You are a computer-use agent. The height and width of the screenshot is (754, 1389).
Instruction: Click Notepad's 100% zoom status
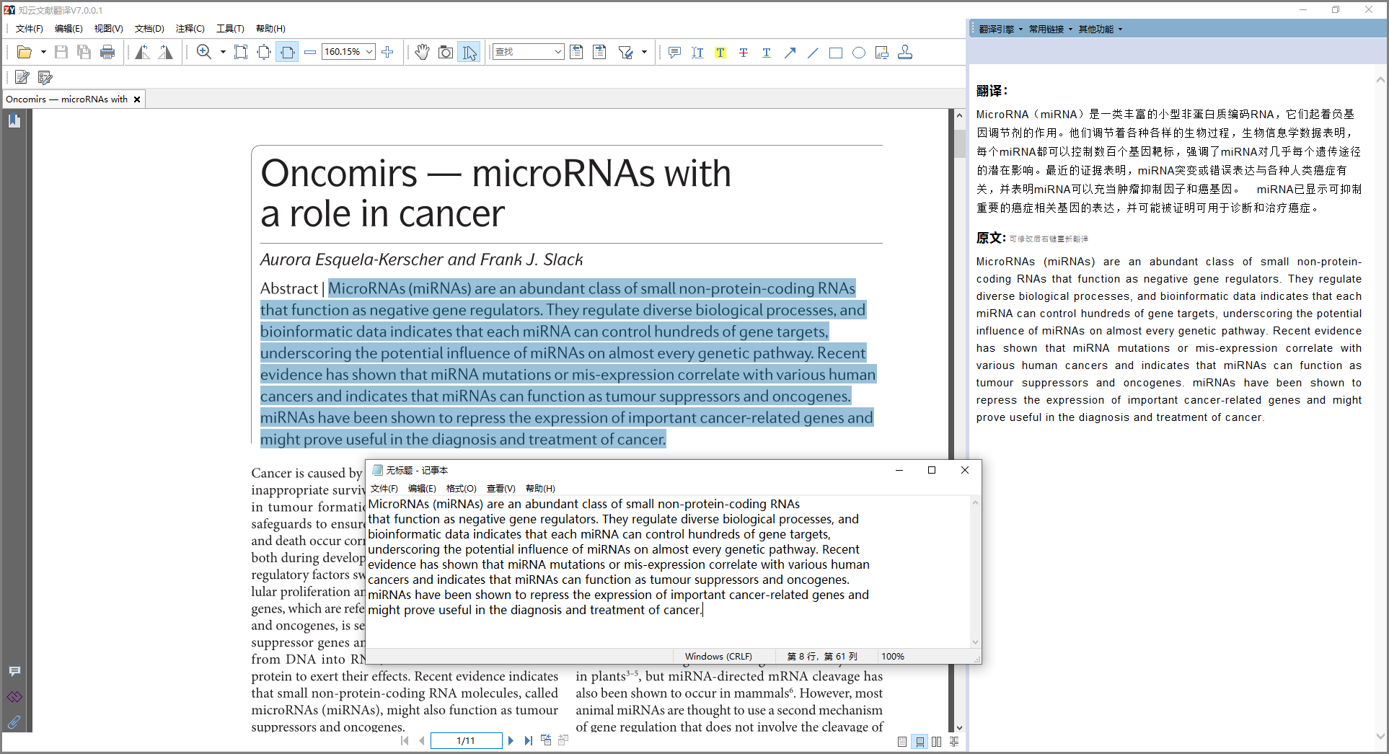(892, 656)
